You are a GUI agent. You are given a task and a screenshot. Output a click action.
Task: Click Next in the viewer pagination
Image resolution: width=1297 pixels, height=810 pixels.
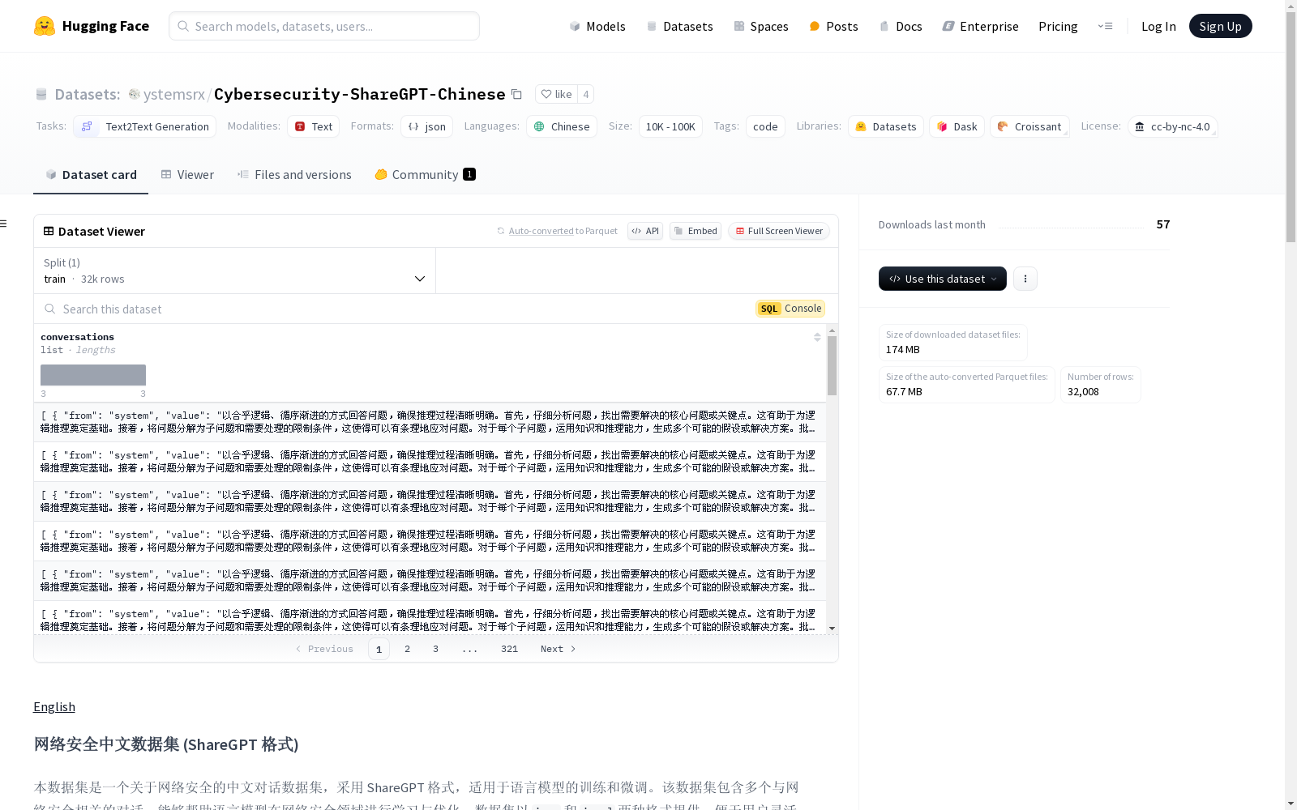[x=558, y=649]
